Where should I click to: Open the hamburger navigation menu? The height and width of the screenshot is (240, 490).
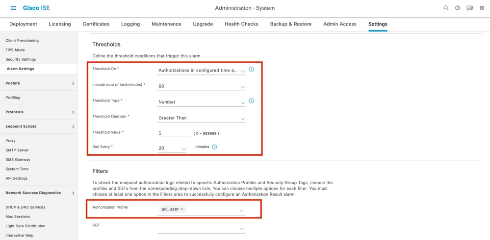[13, 8]
